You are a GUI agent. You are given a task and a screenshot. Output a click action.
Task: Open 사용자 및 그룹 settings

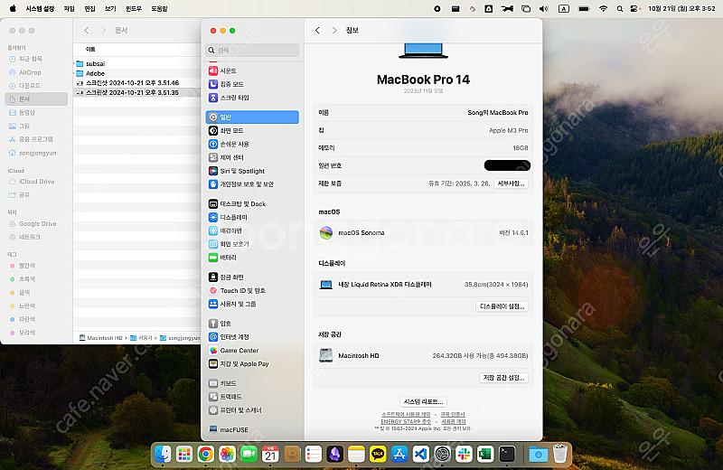click(x=232, y=304)
